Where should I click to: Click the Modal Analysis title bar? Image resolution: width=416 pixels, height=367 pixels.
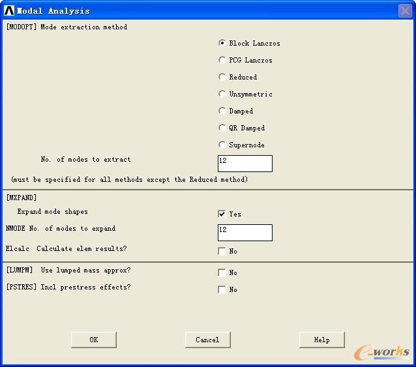click(x=196, y=10)
